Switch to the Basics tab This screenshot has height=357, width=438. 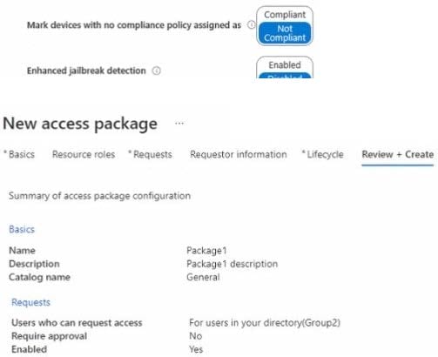(19, 154)
